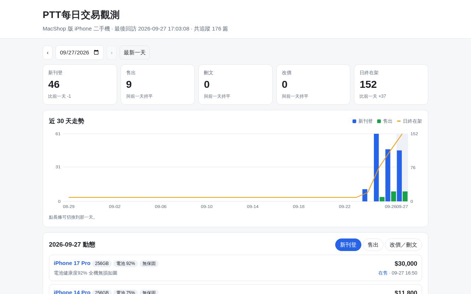Click the 08-29 axis date label
Screen dimensions: 471x294
[x=69, y=207]
